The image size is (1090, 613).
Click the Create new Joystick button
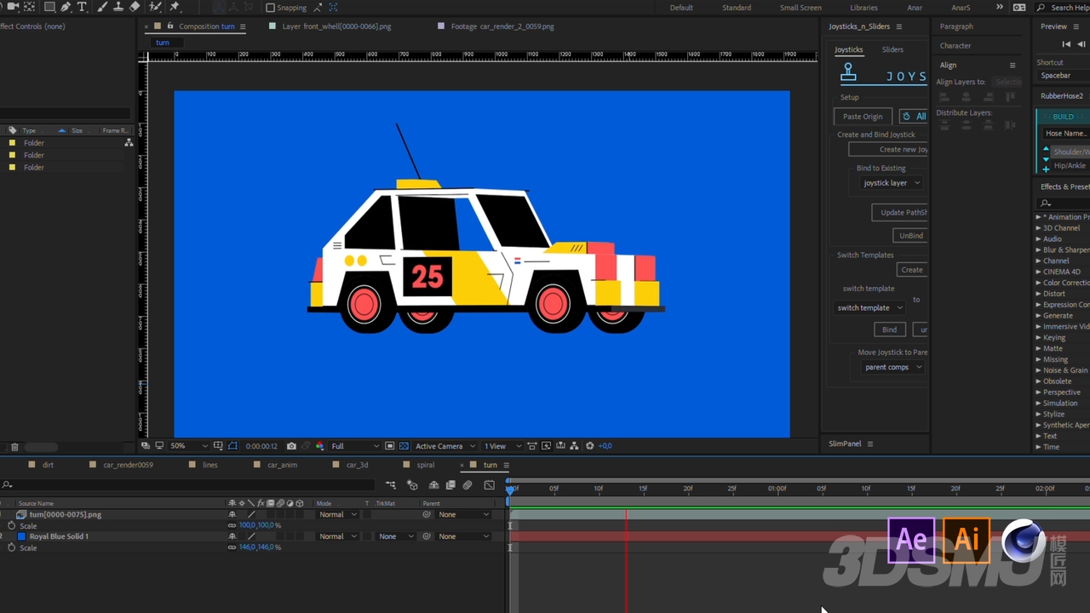pyautogui.click(x=888, y=150)
